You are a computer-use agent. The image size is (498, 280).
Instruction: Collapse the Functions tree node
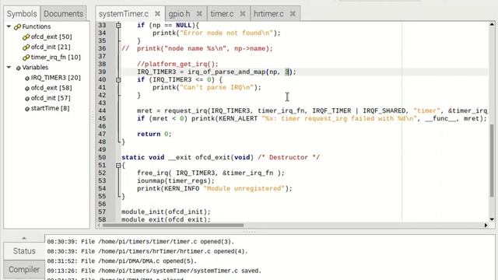point(9,26)
